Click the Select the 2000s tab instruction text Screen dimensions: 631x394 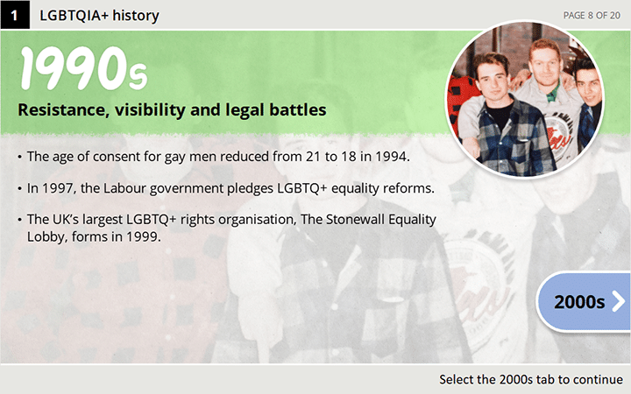click(531, 379)
